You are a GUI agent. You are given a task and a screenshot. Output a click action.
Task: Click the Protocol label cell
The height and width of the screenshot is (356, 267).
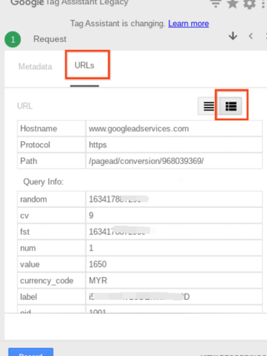coord(52,144)
